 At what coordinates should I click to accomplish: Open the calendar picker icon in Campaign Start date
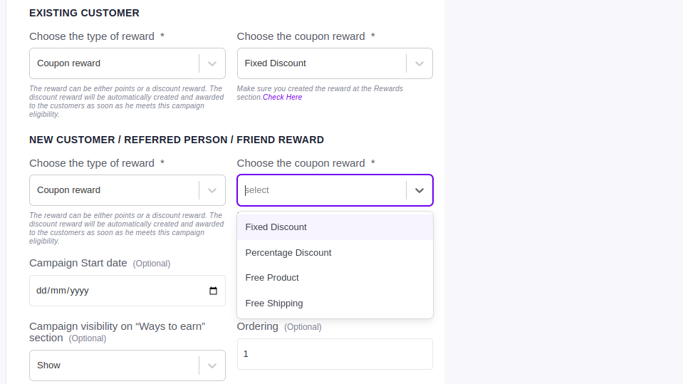click(213, 291)
